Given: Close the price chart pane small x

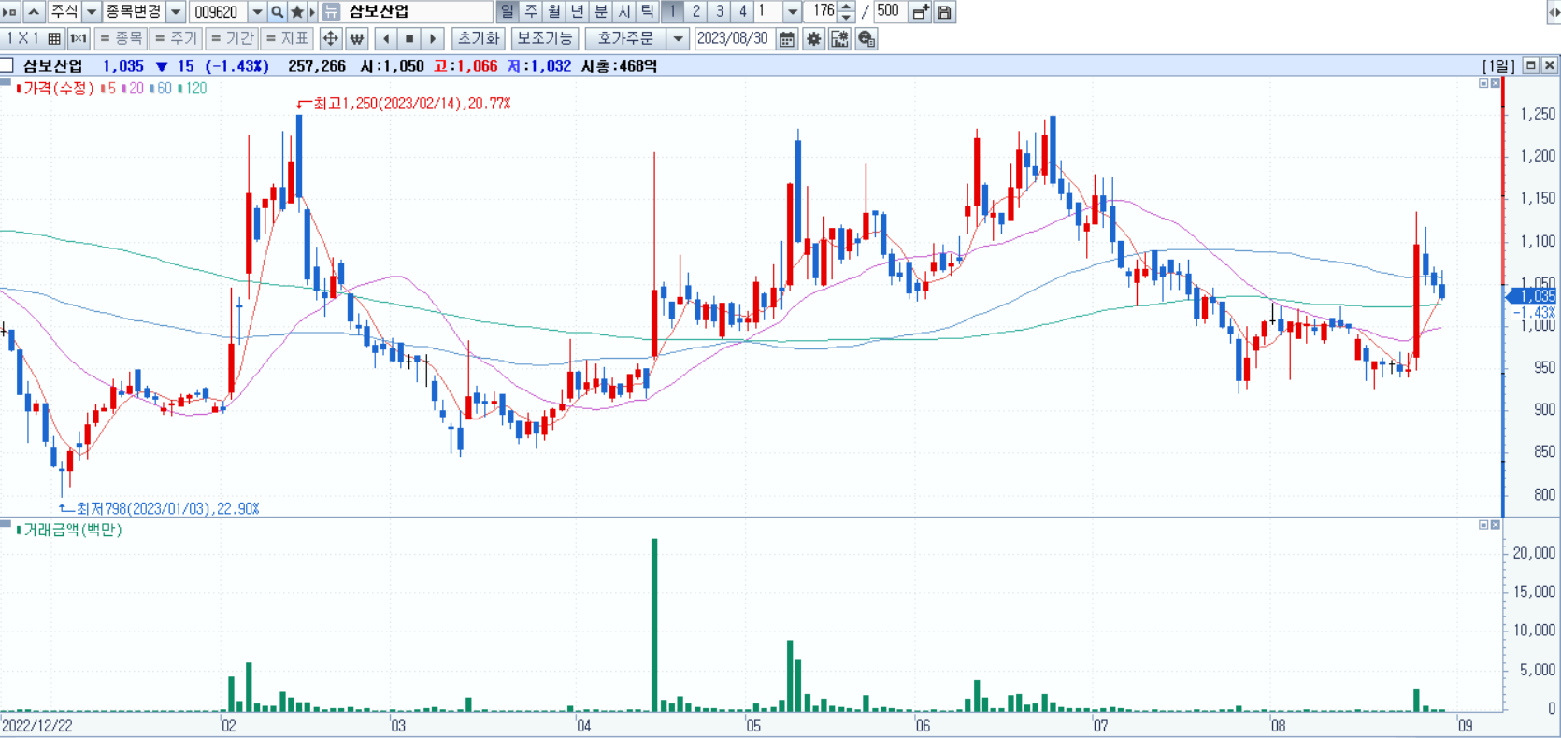Looking at the screenshot, I should pos(1496,83).
